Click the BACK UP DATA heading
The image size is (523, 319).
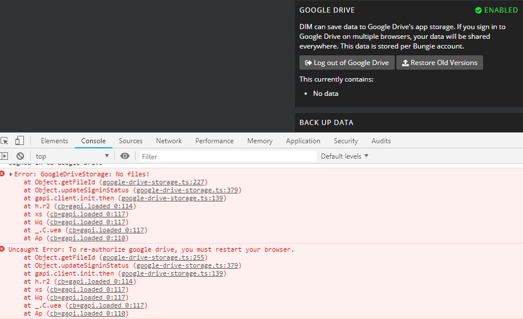pos(326,123)
